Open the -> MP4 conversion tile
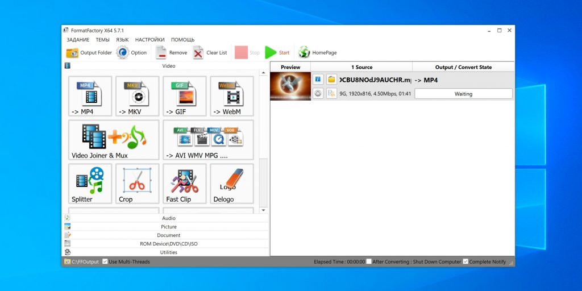This screenshot has height=291, width=582. [90, 96]
